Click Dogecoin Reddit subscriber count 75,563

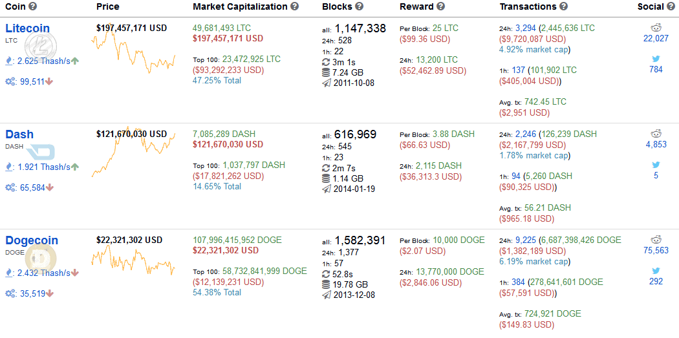[x=656, y=251]
